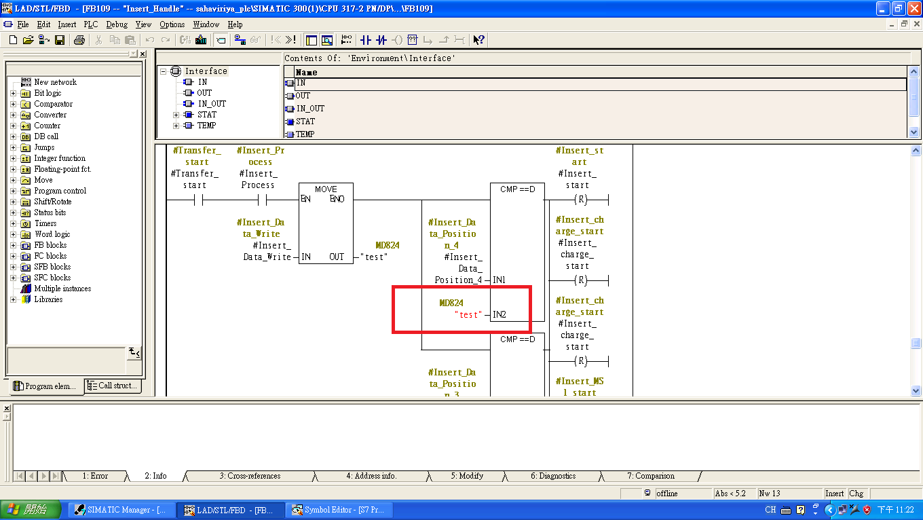Switch to Symbol Editor in taskbar
923x520 pixels.
(x=338, y=510)
